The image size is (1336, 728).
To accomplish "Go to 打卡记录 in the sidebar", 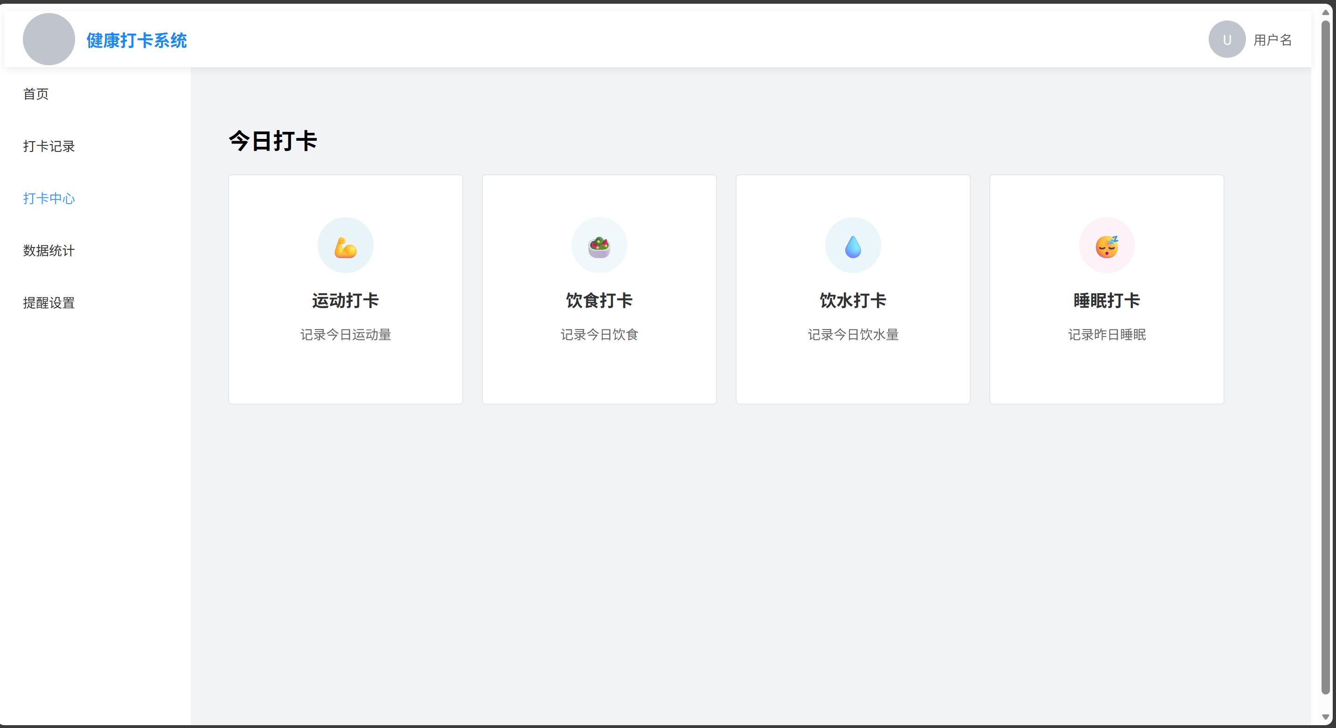I will pos(49,146).
